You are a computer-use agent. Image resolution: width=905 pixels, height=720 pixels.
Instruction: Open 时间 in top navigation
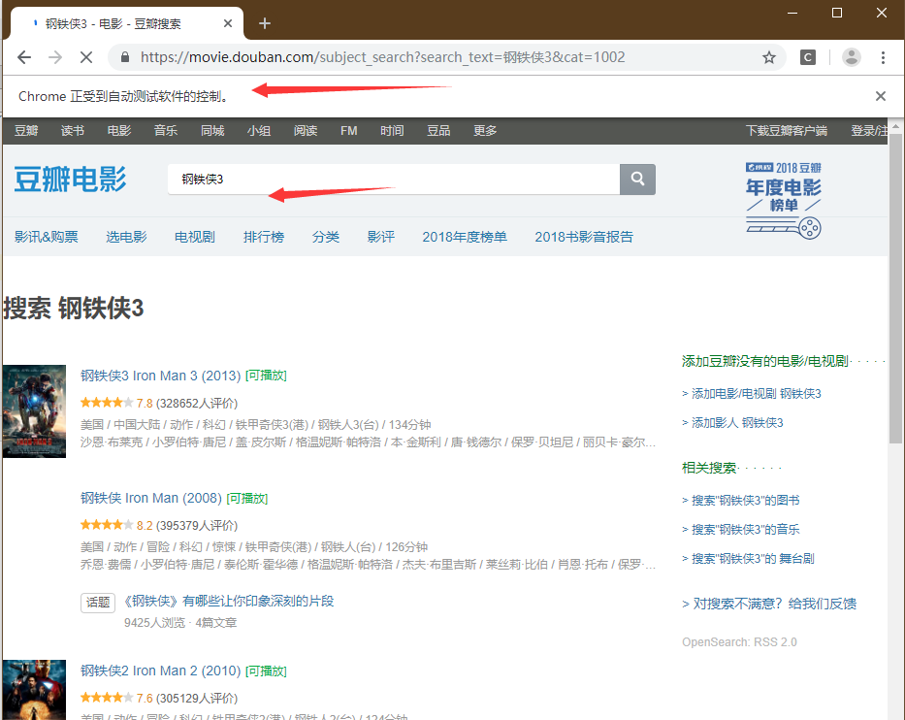(392, 130)
